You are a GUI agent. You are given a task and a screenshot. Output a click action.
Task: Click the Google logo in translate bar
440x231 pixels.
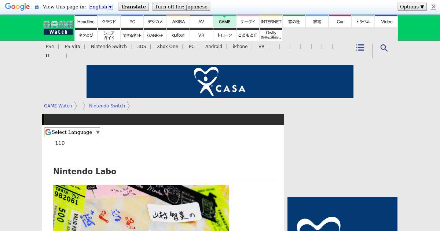click(17, 7)
